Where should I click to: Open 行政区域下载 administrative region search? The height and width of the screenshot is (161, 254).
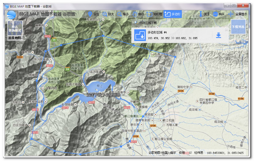click(x=146, y=23)
